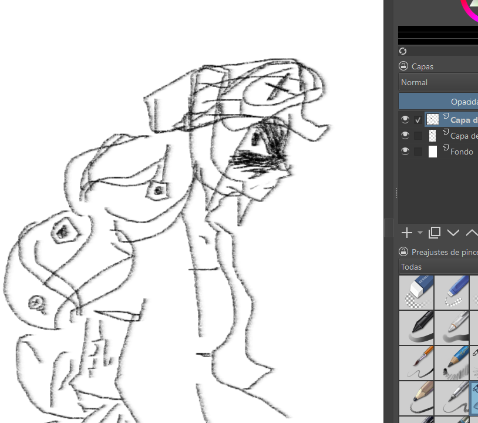The image size is (478, 423).
Task: Click the highlighted blue selected brush preset
Action: [474, 398]
